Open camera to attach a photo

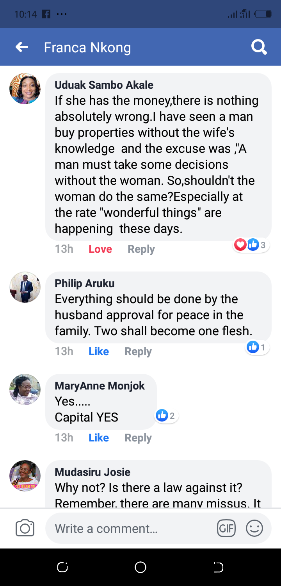pyautogui.click(x=25, y=529)
